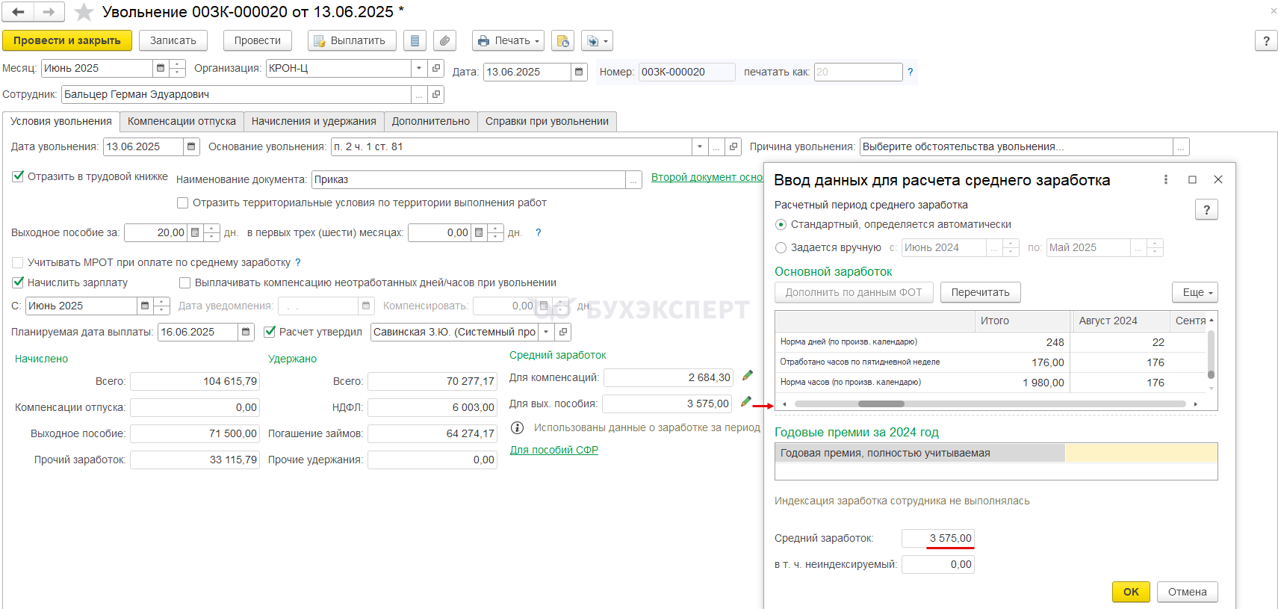Open calculator for first-months days field

[x=479, y=232]
